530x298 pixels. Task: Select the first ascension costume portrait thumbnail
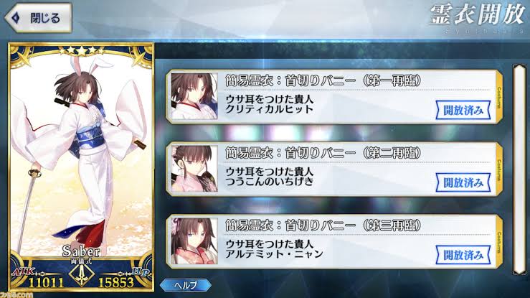point(194,96)
